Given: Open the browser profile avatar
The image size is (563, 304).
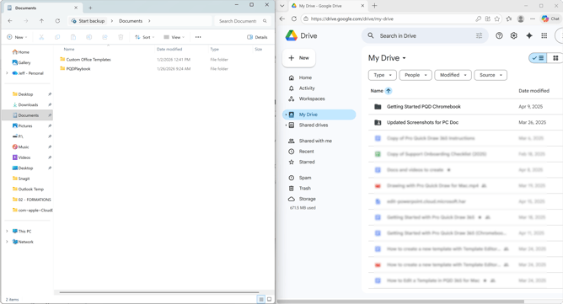Looking at the screenshot, I should 521,19.
